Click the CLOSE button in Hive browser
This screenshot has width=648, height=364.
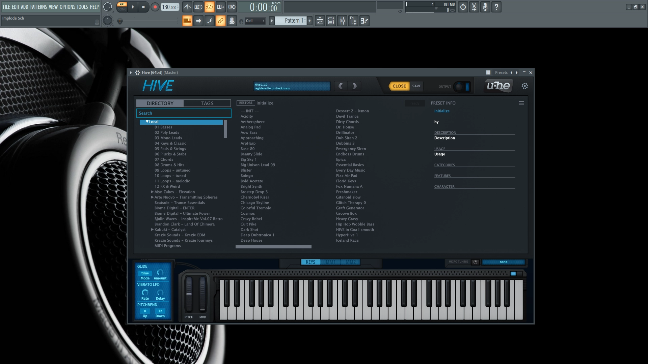(x=399, y=86)
